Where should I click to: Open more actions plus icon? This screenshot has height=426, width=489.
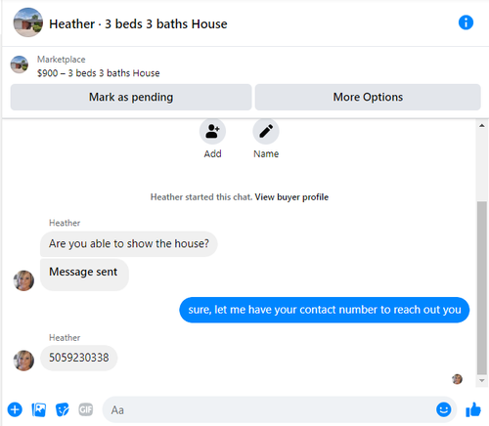[15, 409]
